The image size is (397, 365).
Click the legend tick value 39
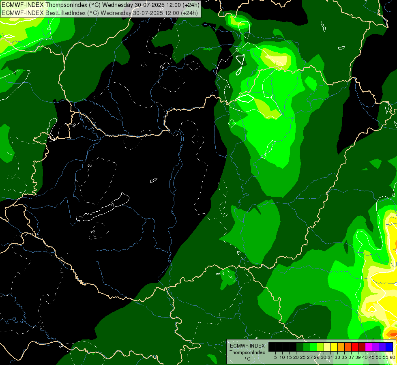coord(358,357)
